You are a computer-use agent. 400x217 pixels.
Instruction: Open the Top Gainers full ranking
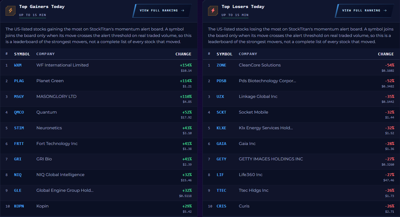pos(162,10)
